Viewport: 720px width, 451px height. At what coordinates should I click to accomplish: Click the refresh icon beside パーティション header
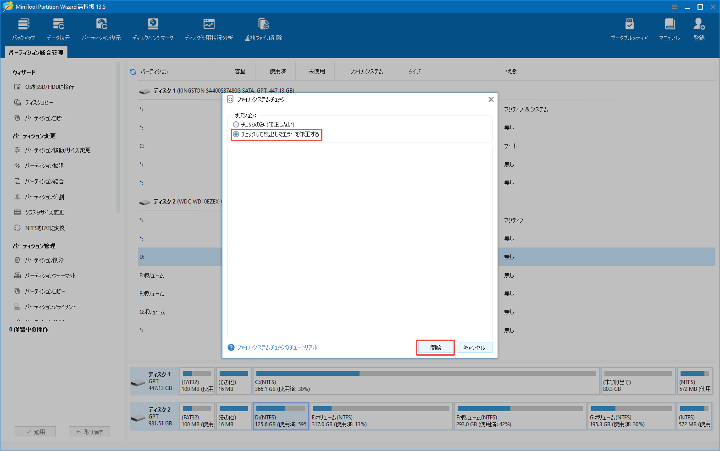(x=133, y=71)
